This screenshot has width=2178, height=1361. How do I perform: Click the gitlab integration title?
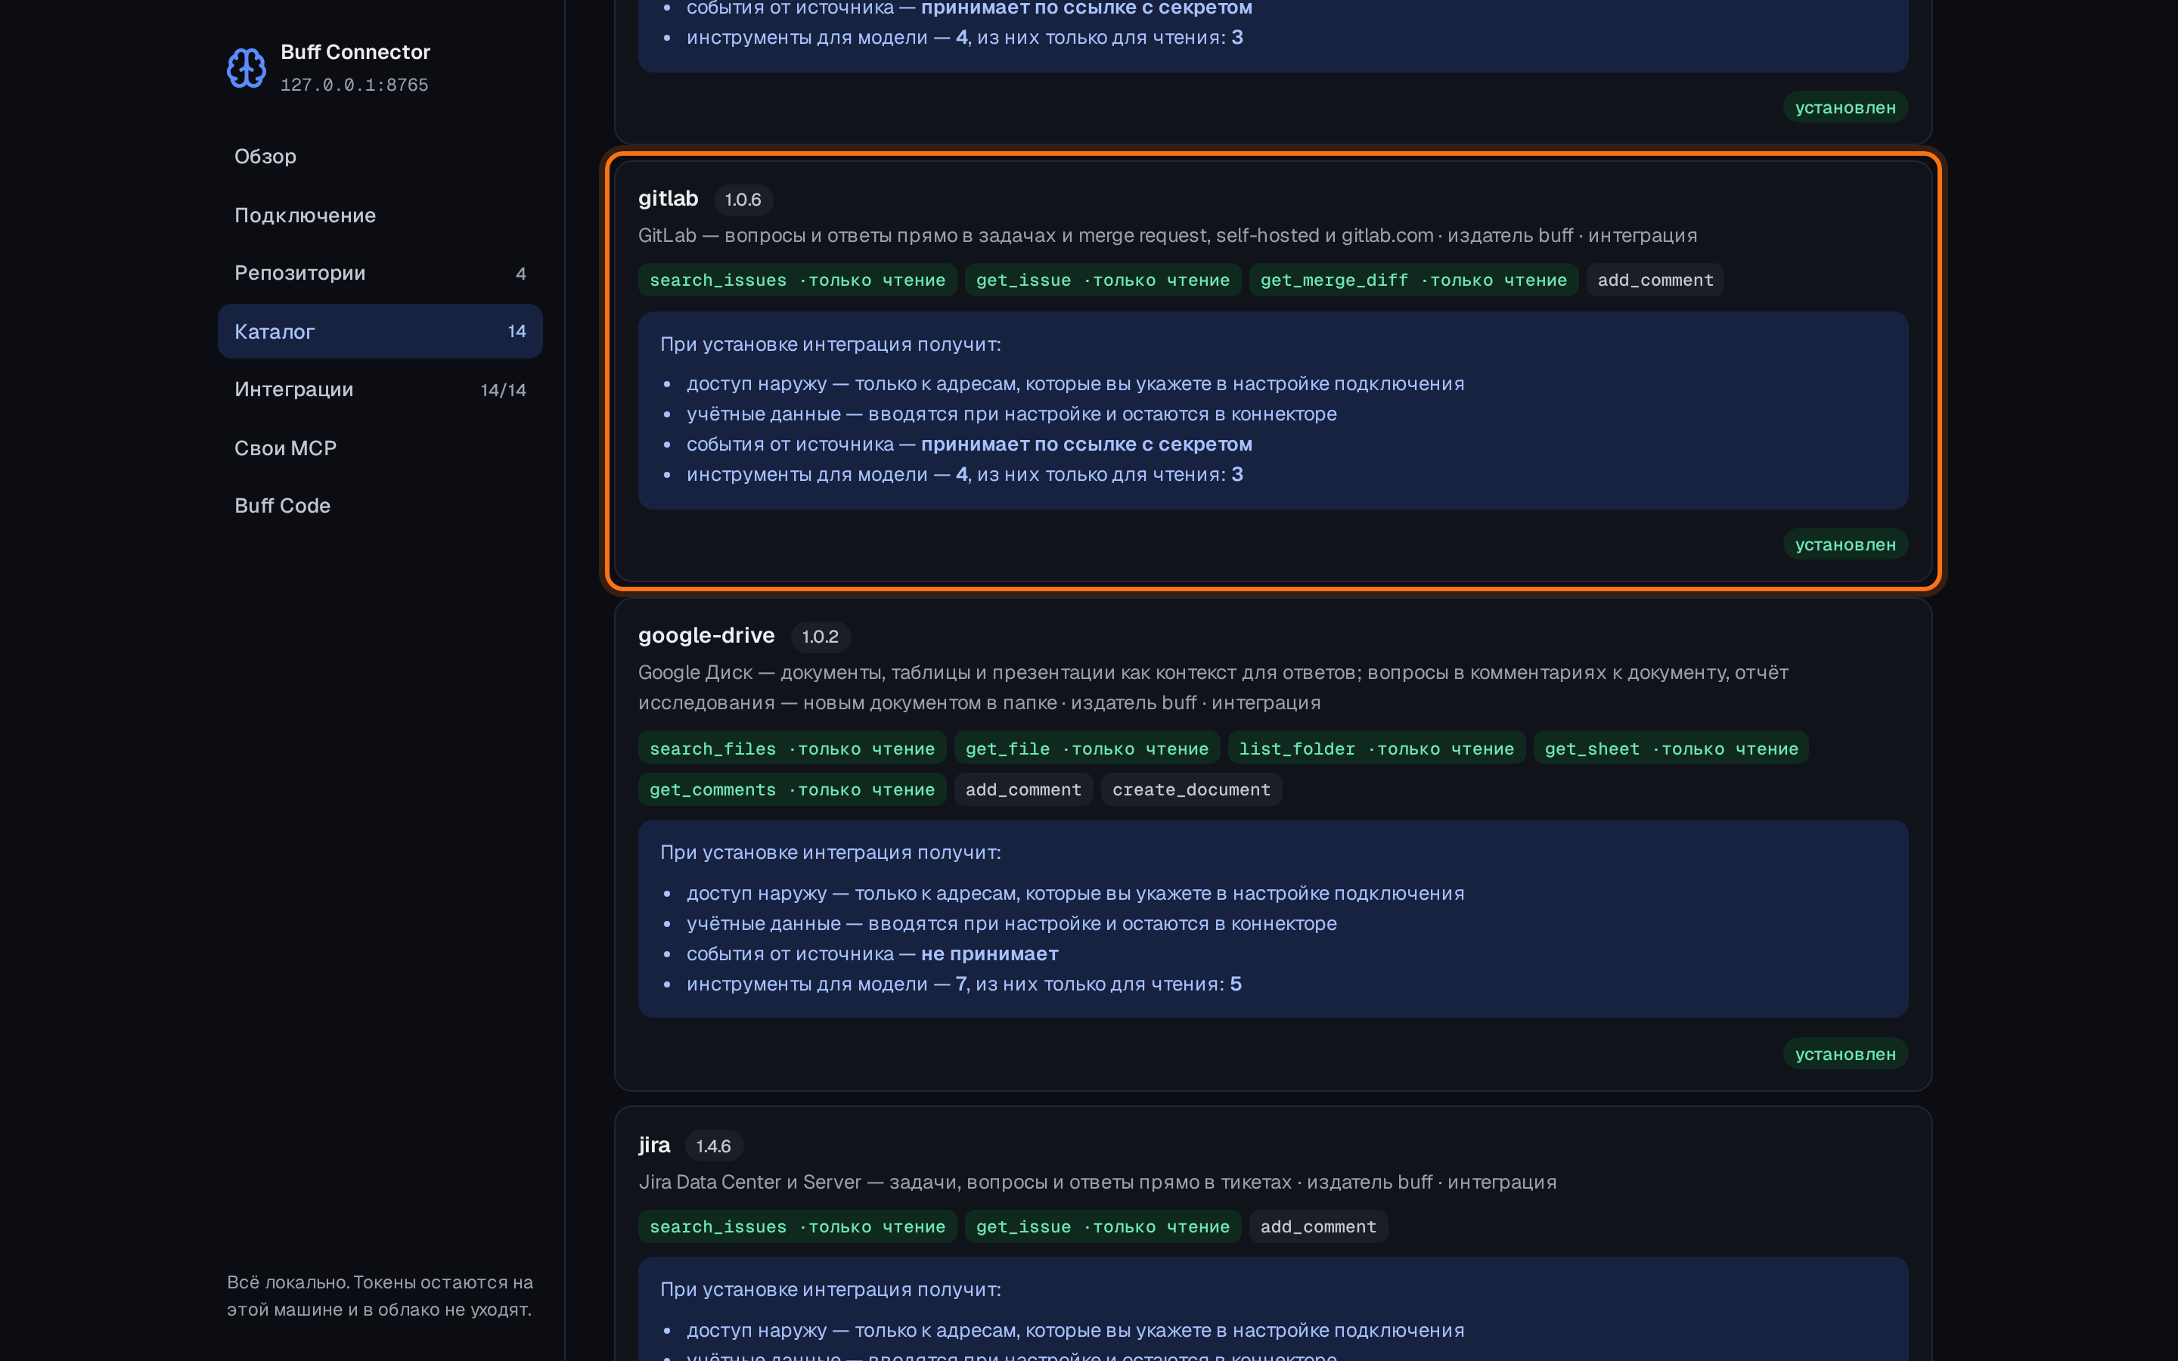pyautogui.click(x=668, y=198)
